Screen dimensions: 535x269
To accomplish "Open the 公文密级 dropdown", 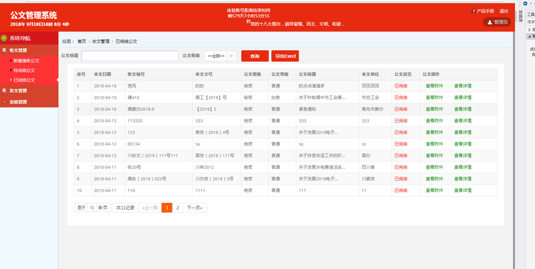I will point(221,56).
